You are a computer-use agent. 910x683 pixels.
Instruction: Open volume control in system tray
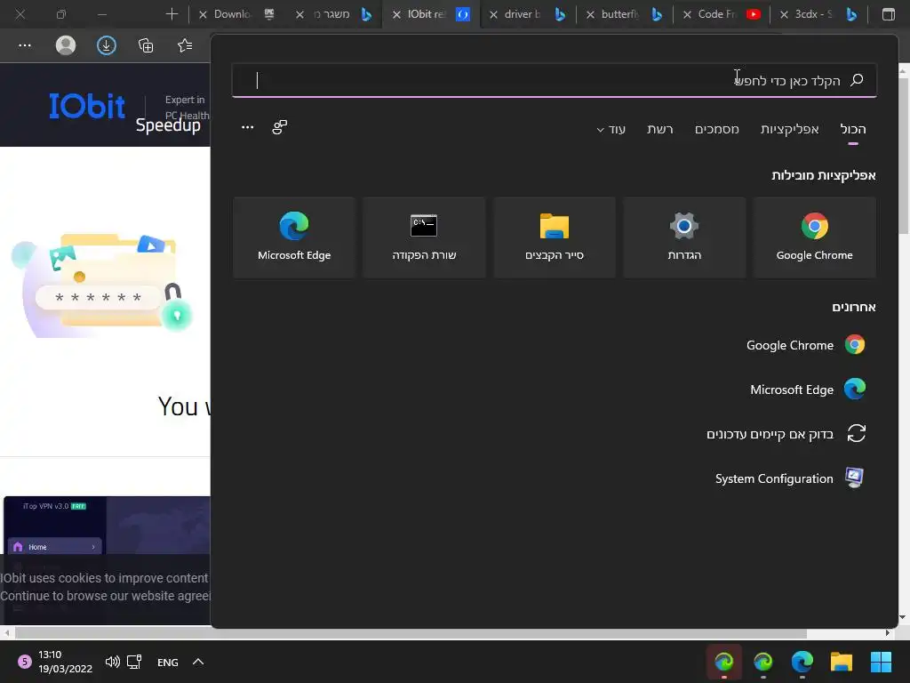click(113, 662)
